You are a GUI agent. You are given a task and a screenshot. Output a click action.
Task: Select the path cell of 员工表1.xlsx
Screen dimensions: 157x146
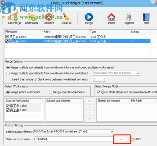66,37
